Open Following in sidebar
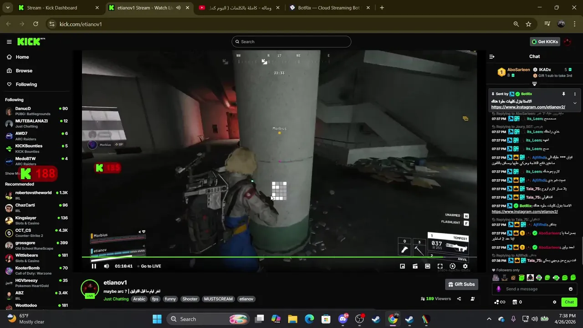Image resolution: width=583 pixels, height=328 pixels. (x=22, y=84)
